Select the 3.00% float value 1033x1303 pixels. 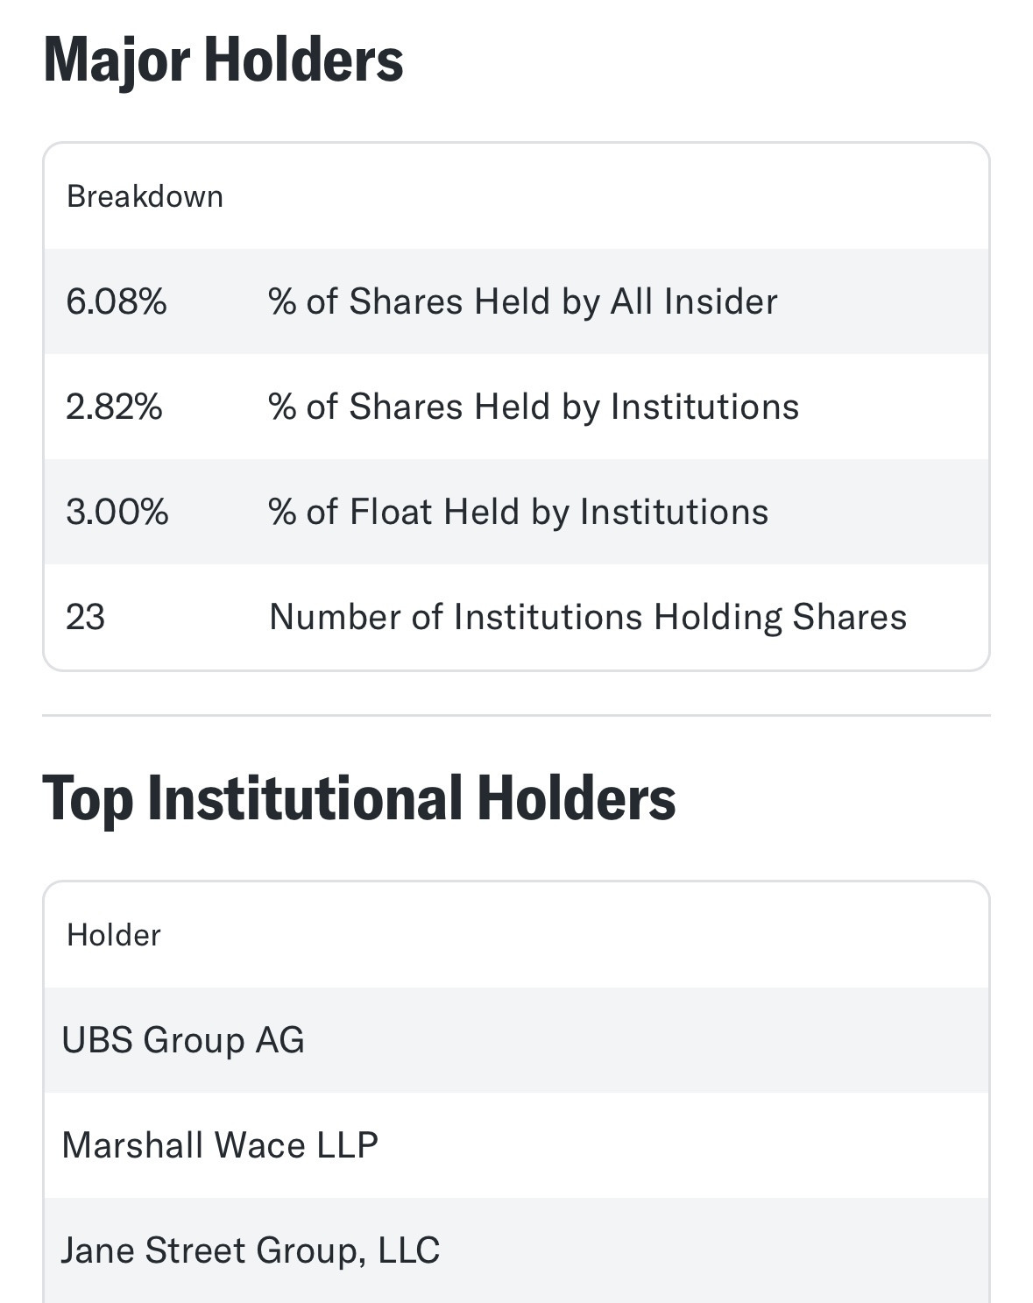(117, 512)
